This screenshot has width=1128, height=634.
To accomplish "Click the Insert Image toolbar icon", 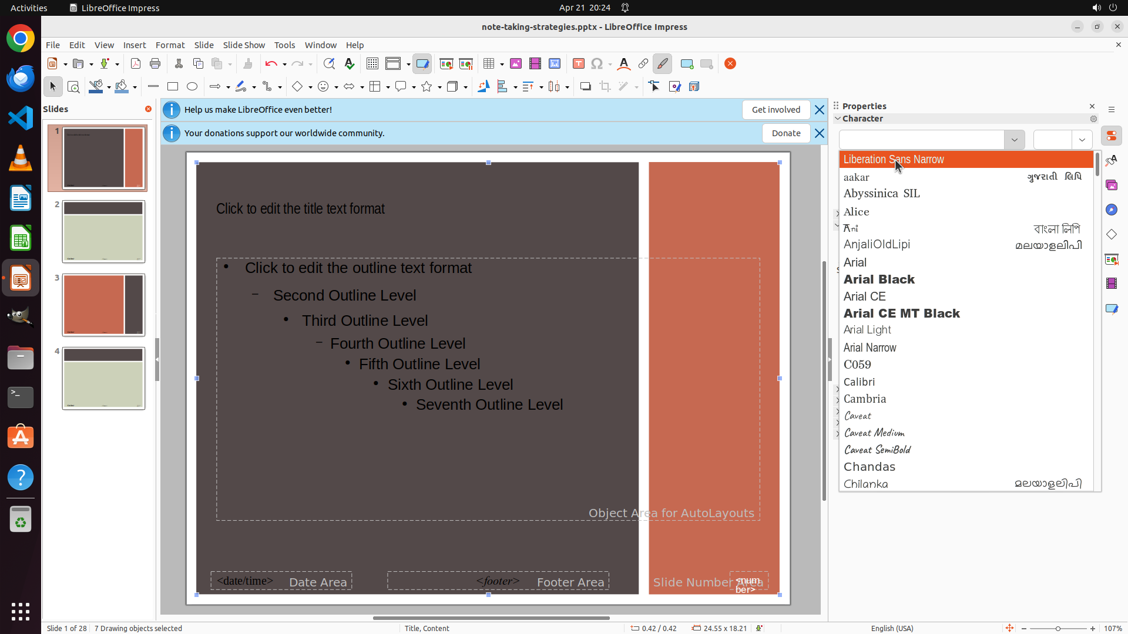I will point(516,64).
